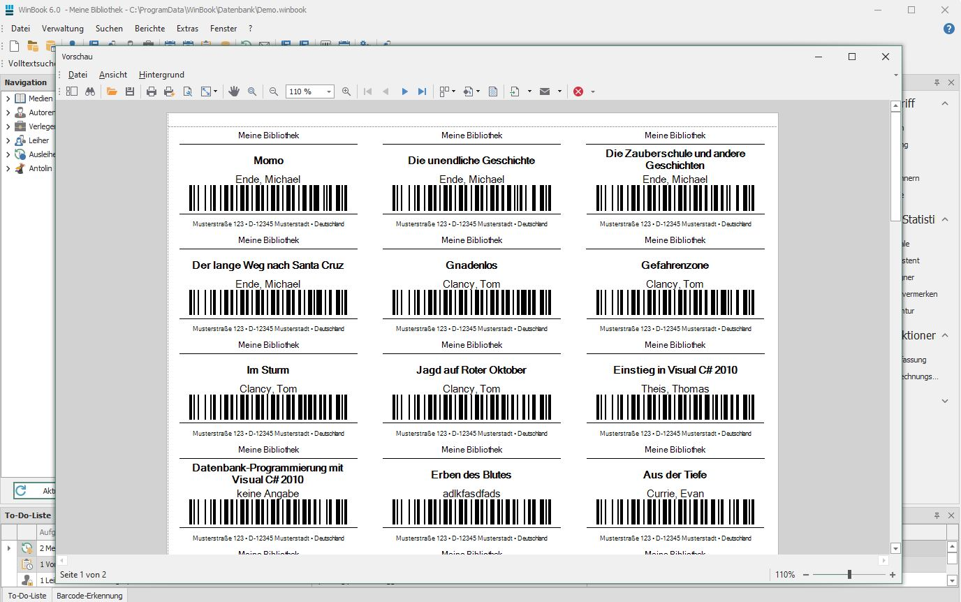Click the Aus der Tiefe label title

tap(675, 475)
